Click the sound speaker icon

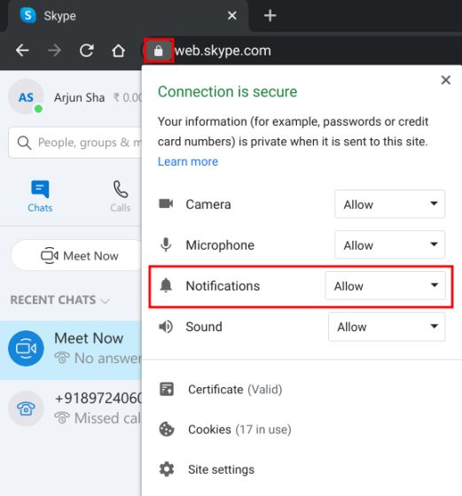coord(166,327)
